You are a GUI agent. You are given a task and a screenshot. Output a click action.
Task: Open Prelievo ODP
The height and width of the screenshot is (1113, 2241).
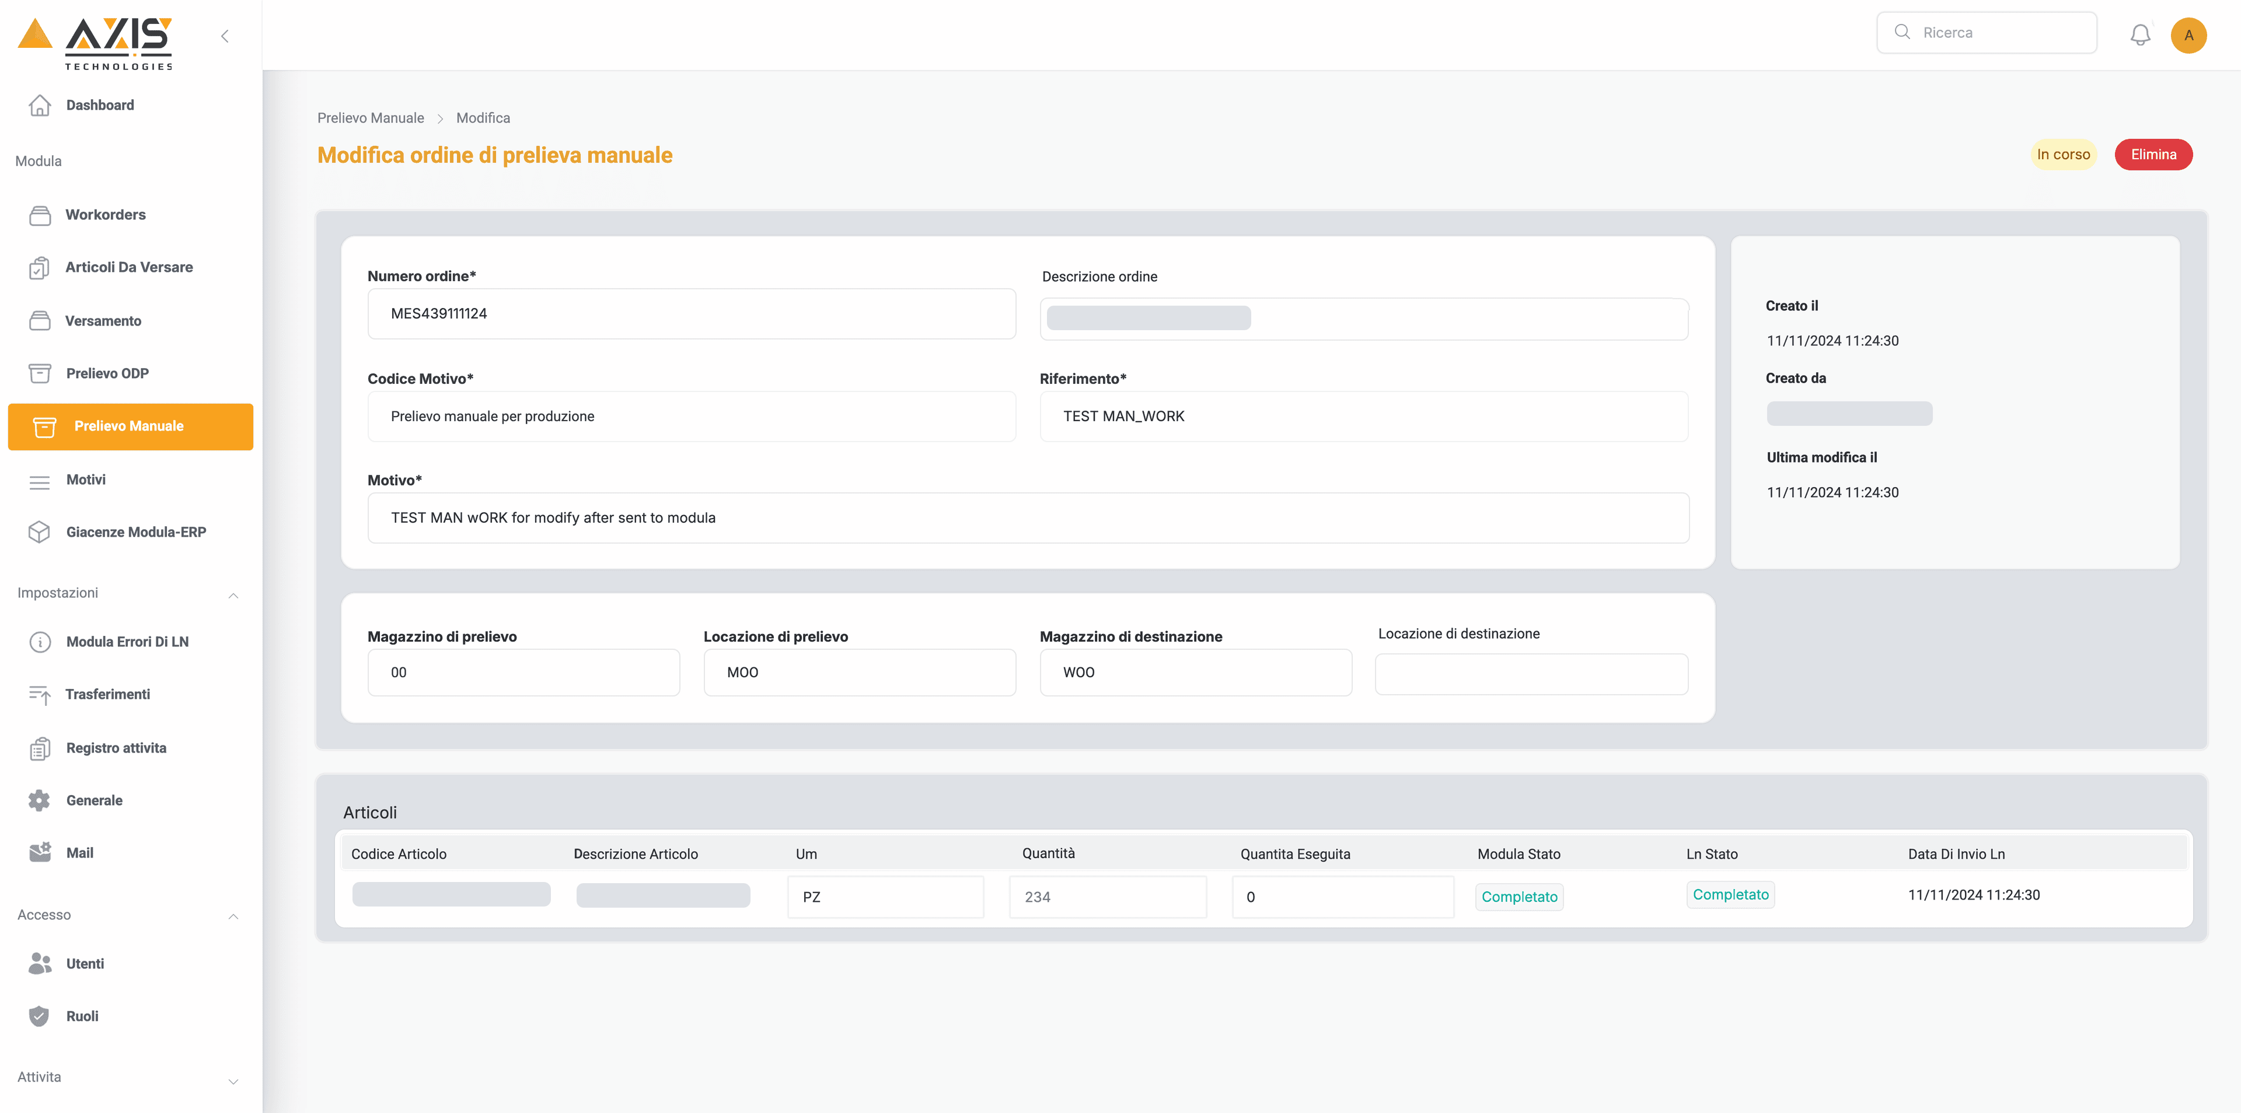point(40,373)
